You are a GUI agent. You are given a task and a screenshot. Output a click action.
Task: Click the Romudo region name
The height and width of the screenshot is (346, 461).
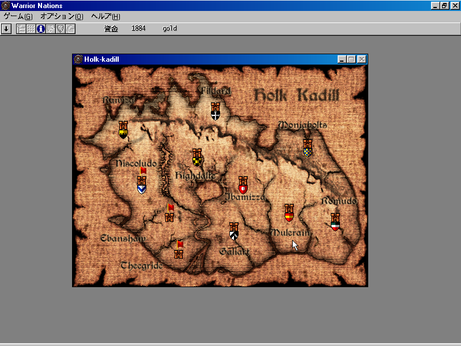(x=339, y=201)
